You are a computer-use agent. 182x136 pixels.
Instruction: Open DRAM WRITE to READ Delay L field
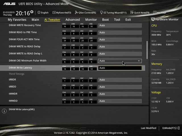120,54
